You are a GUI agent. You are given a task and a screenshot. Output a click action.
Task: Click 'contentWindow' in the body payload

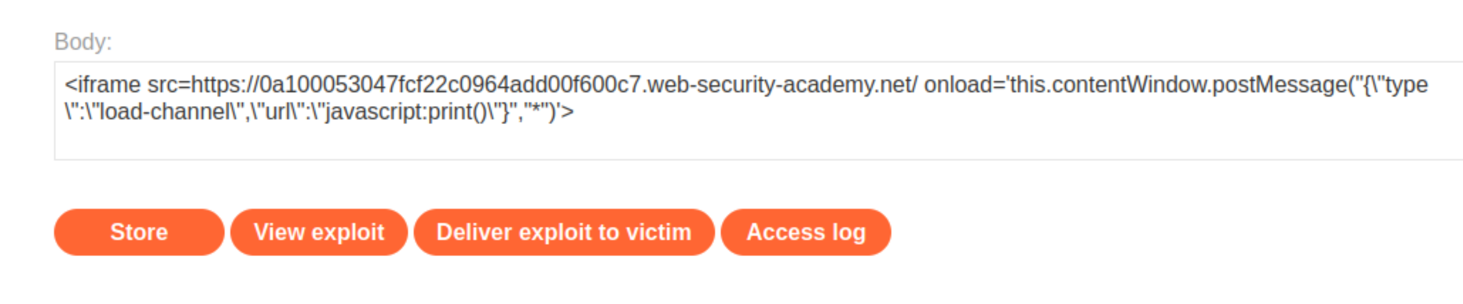click(x=1132, y=84)
